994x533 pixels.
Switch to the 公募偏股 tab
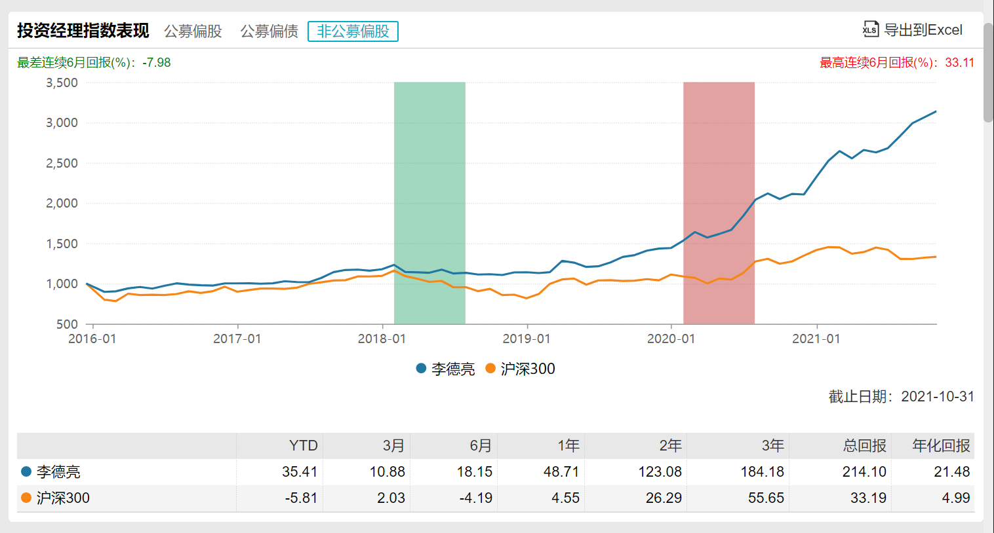193,31
